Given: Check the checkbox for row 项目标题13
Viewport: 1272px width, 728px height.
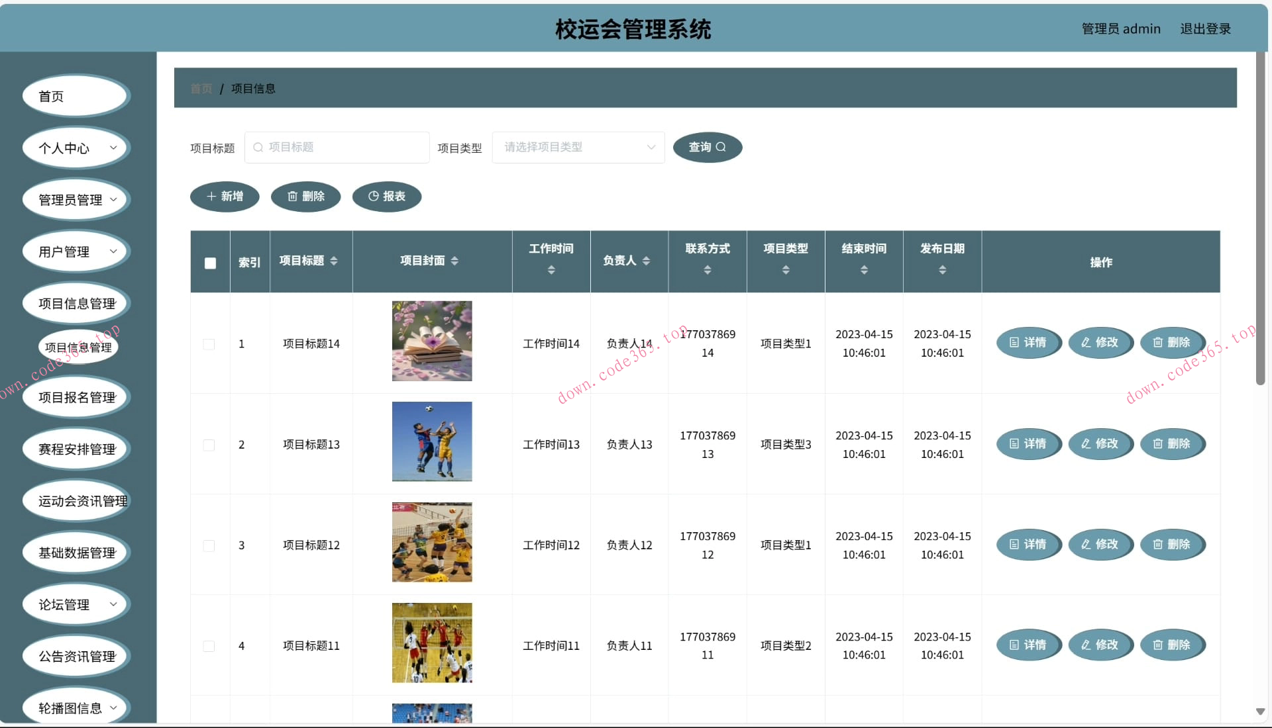Looking at the screenshot, I should tap(209, 444).
